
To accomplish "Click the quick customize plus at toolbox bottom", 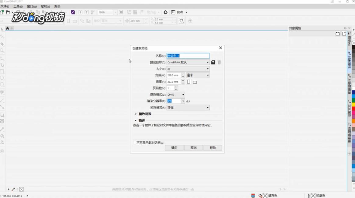I will click(2, 151).
